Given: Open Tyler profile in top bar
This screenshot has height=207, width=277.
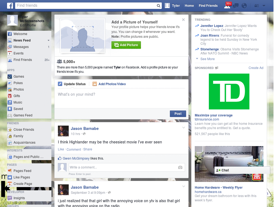Looking at the screenshot, I should pos(172,6).
